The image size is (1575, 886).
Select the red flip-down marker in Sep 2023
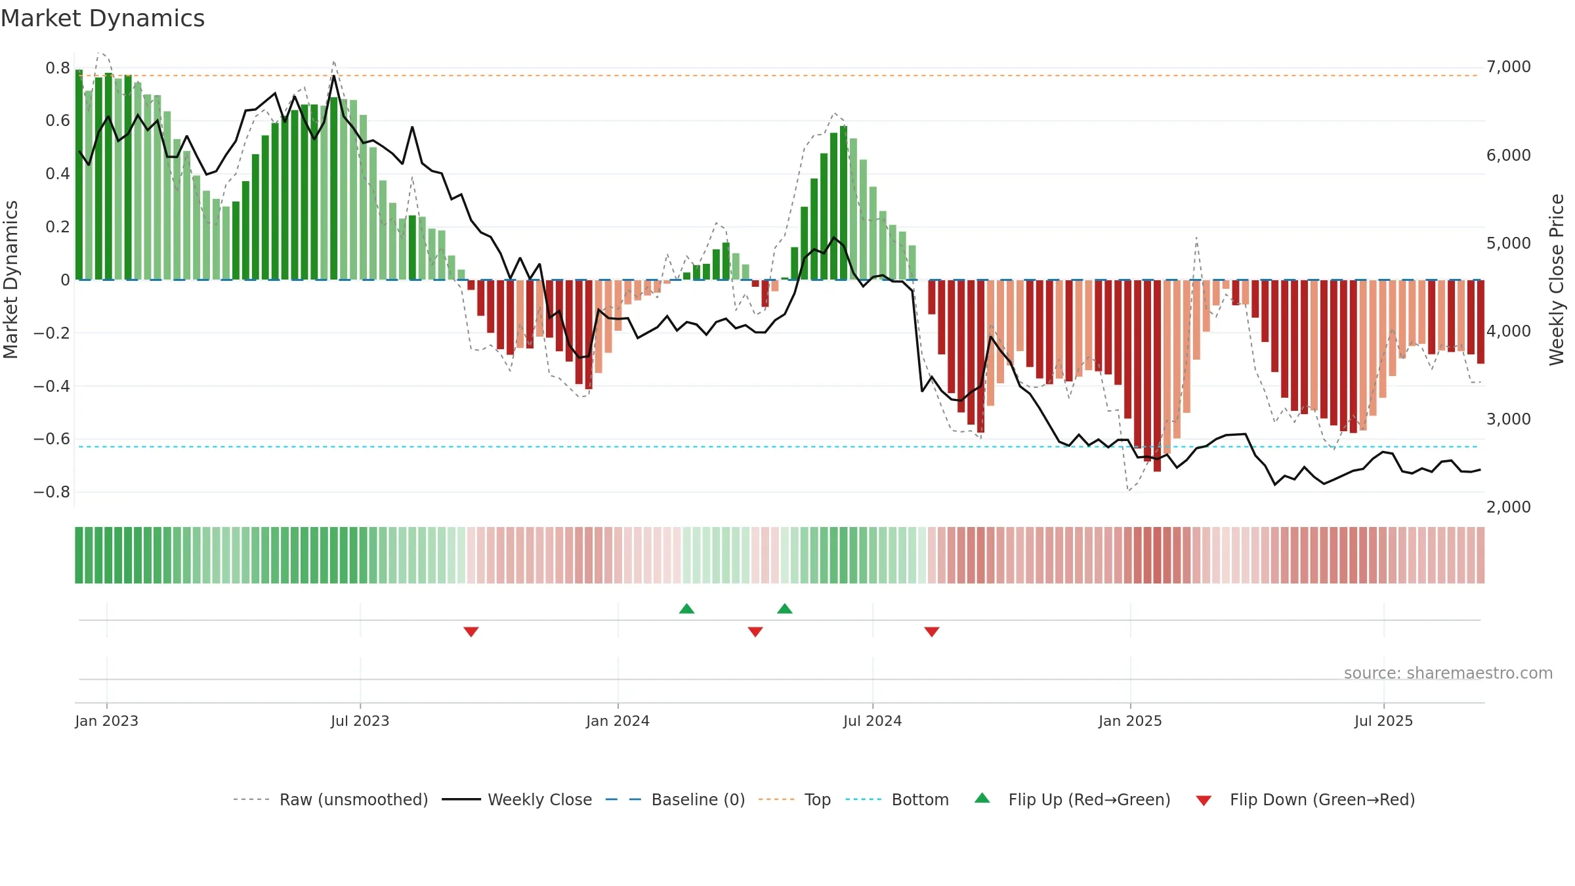(471, 631)
